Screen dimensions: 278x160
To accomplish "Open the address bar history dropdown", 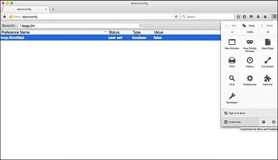I will 172,17.
